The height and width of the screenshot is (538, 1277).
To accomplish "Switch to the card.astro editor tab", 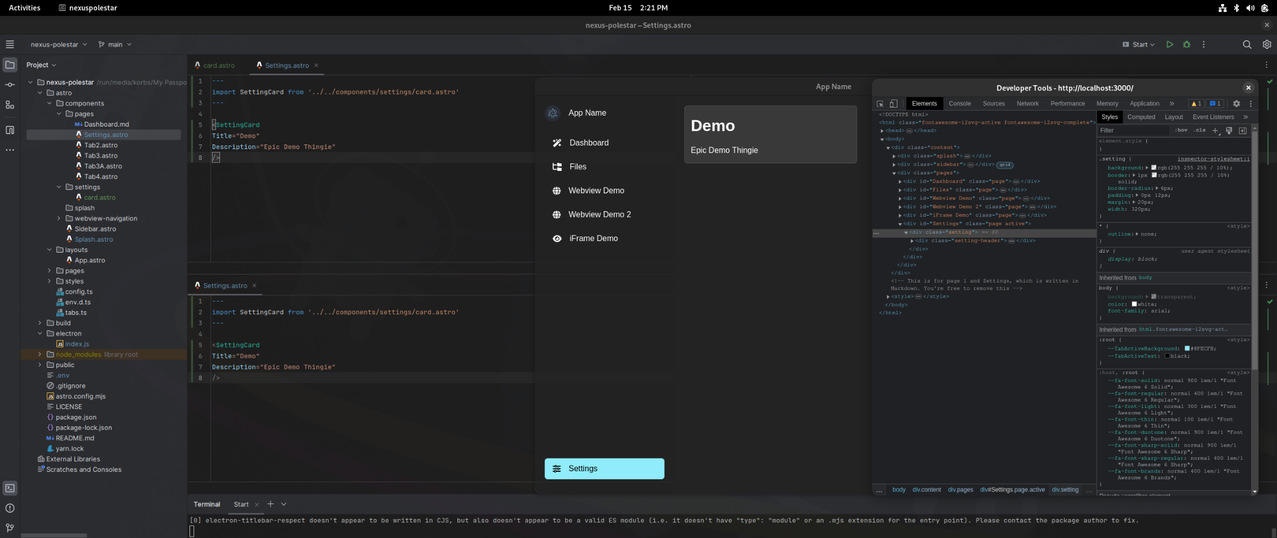I will click(x=218, y=66).
